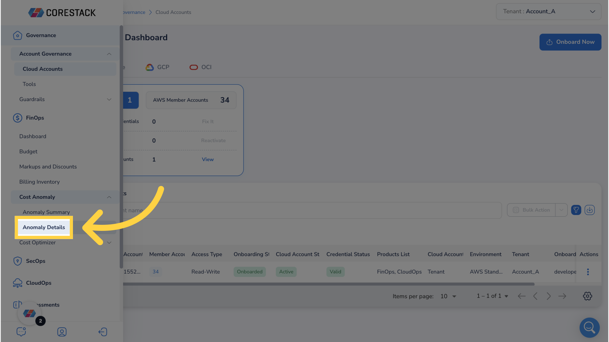Open the CoreStack assistant bubble
The image size is (609, 342).
point(29,313)
